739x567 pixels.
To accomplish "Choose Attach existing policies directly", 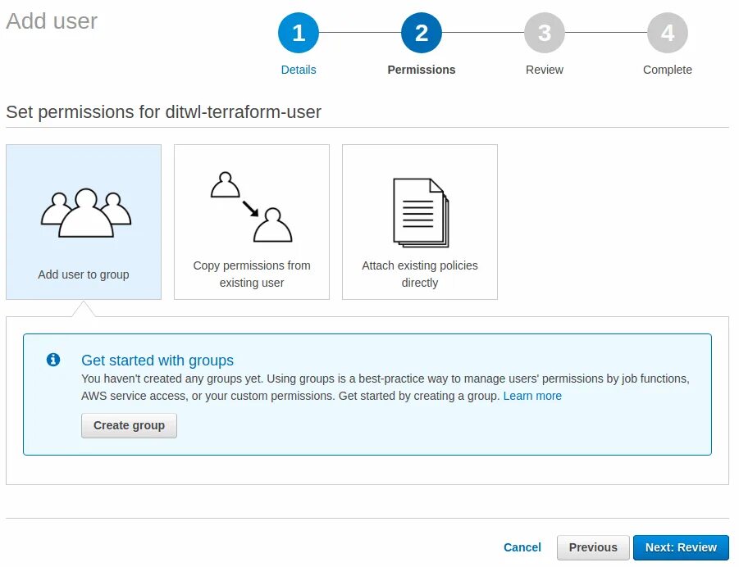I will click(x=420, y=222).
